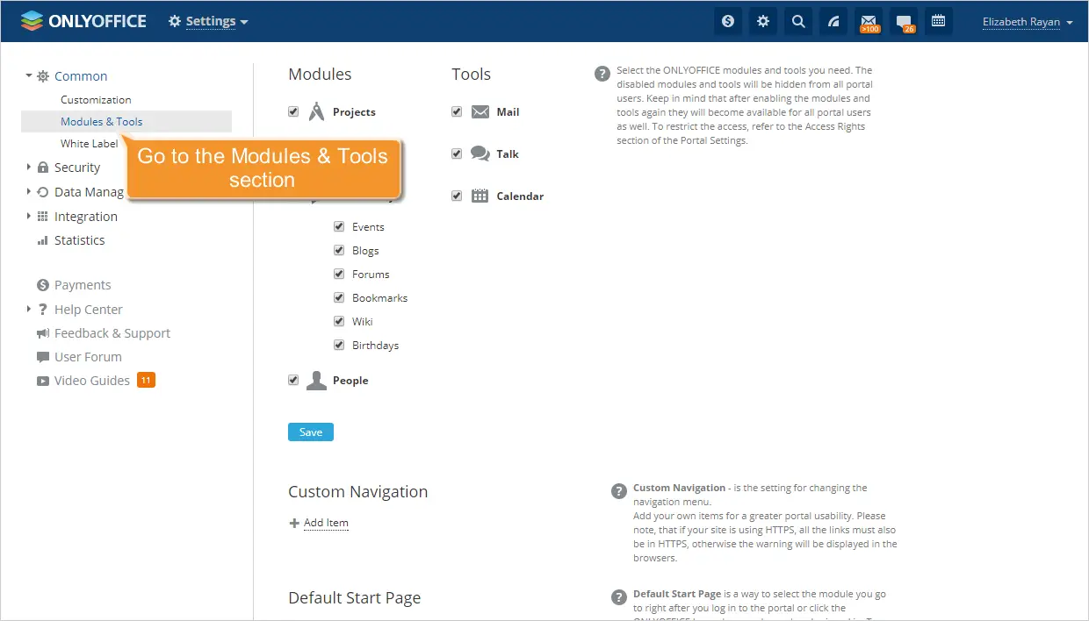
Task: Select the Integration label in the sidebar
Action: pyautogui.click(x=85, y=217)
